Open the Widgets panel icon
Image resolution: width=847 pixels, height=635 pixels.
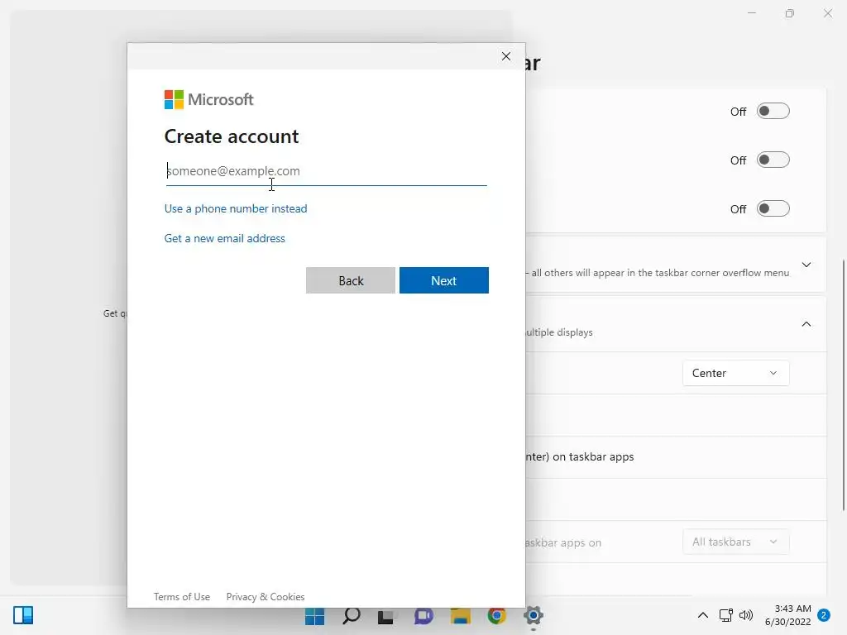coord(23,615)
